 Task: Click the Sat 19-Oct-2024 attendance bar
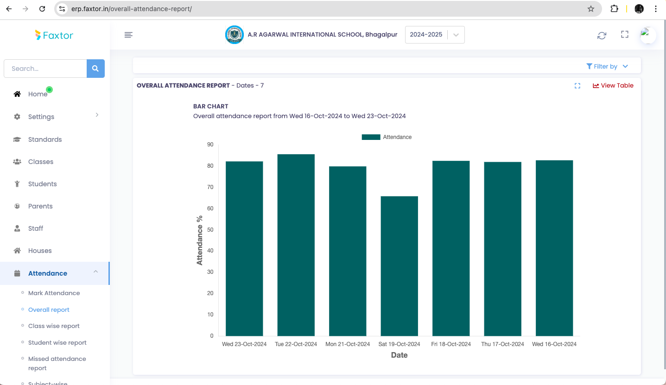399,266
